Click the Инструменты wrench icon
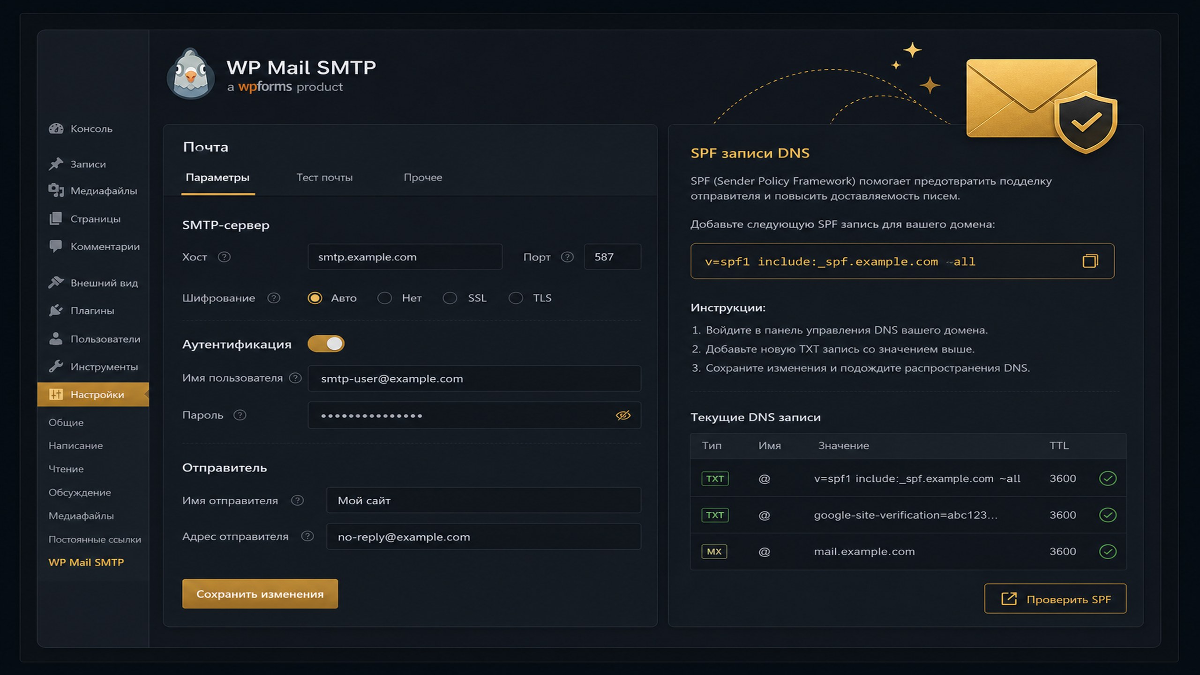This screenshot has height=675, width=1200. pyautogui.click(x=56, y=366)
